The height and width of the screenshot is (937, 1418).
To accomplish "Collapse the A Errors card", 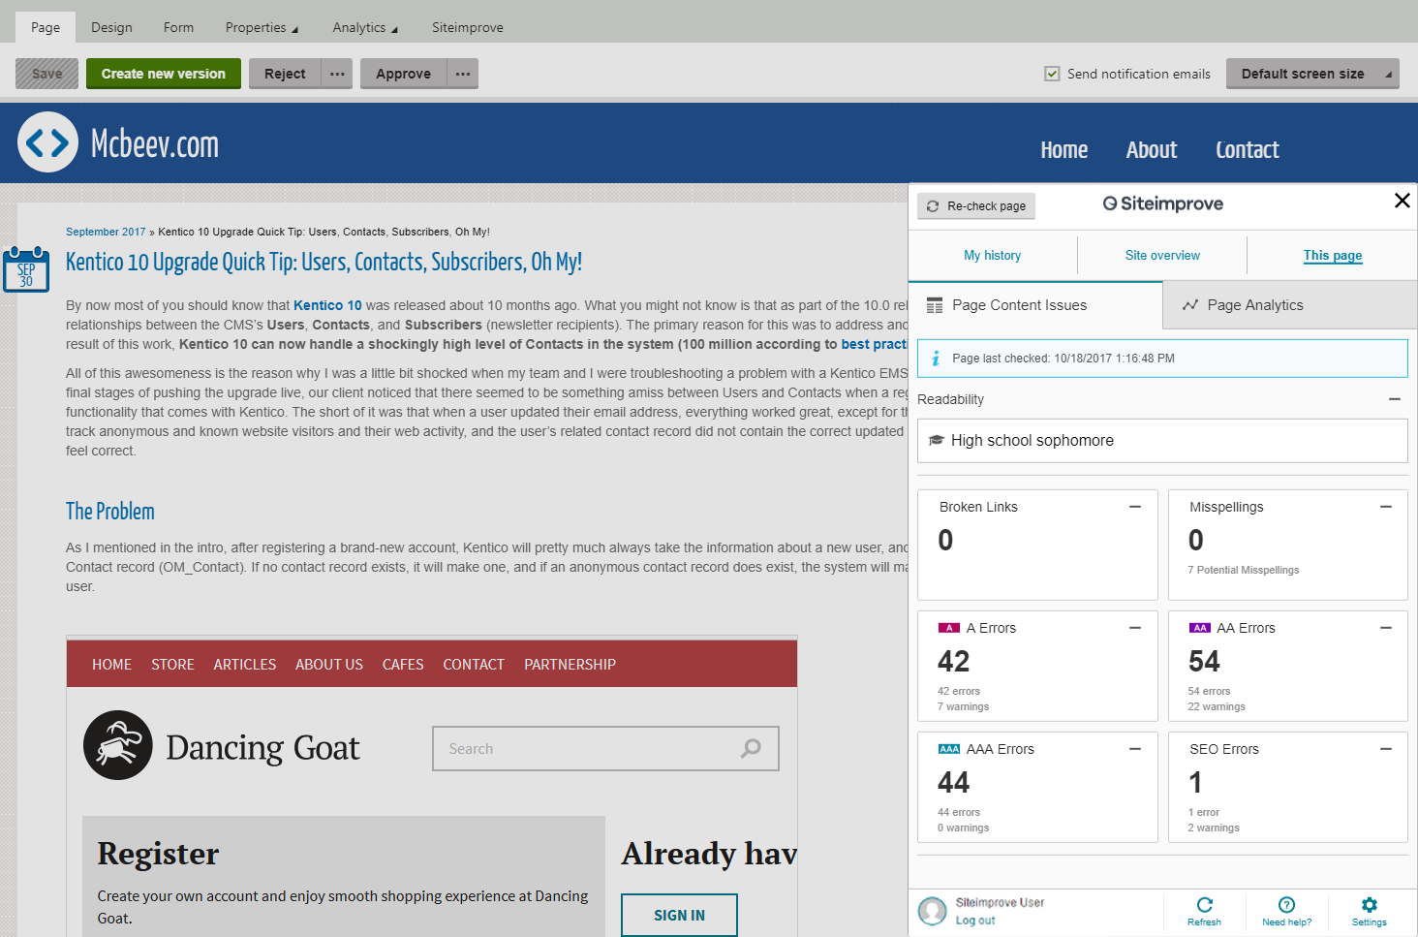I will [1135, 628].
